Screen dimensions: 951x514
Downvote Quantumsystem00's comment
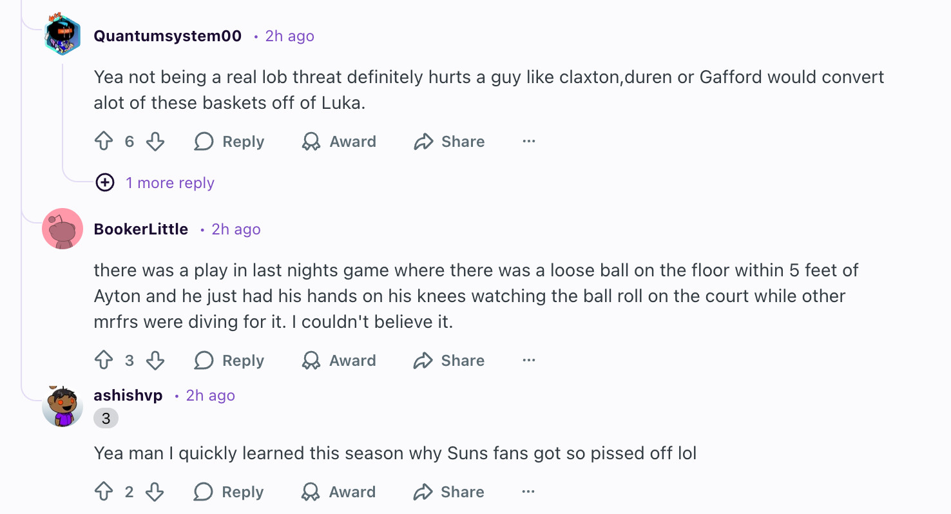tap(155, 142)
